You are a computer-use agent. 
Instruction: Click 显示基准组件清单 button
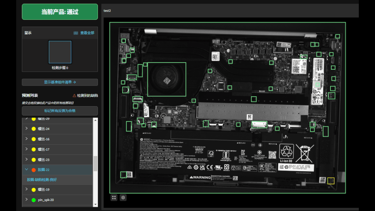(x=60, y=82)
